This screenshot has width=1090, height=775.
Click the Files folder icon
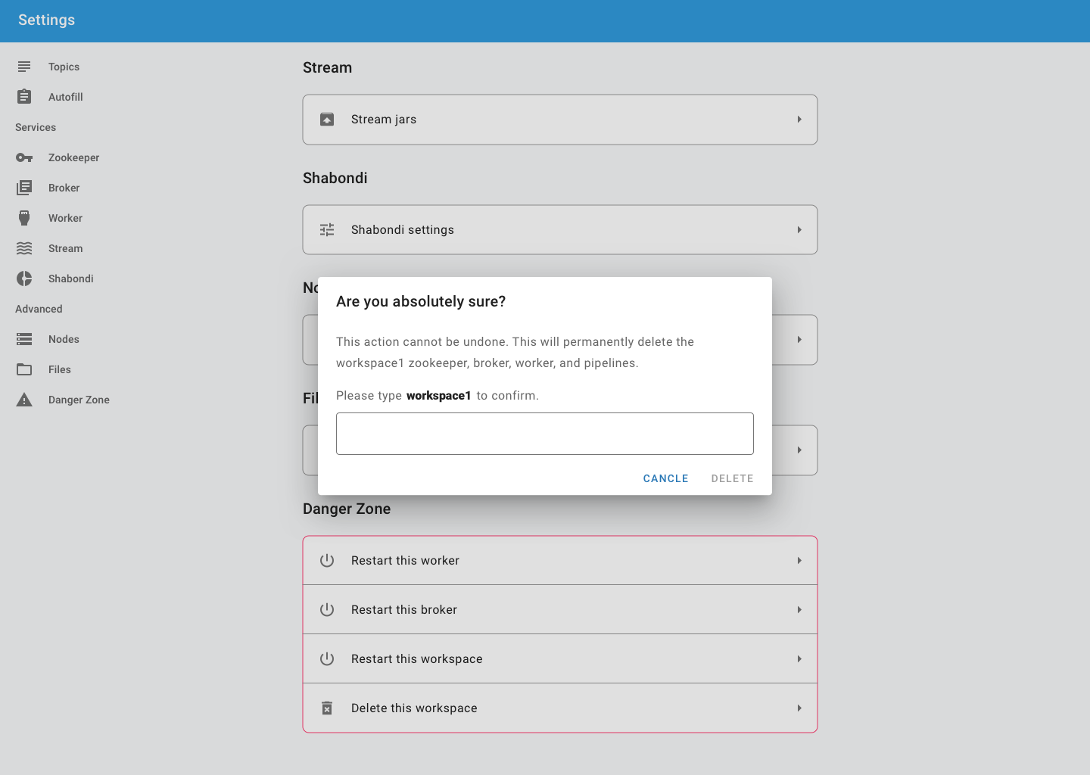pos(24,369)
